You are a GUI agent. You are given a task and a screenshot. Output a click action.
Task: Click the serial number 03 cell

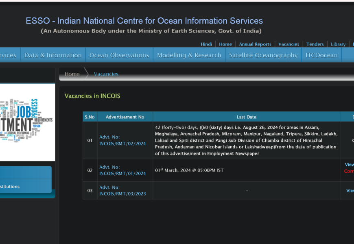pyautogui.click(x=90, y=190)
